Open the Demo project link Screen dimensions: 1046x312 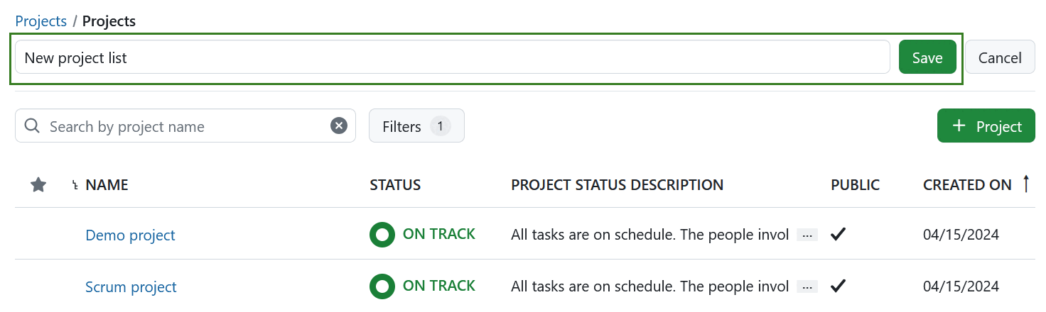point(130,235)
